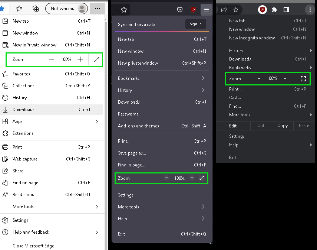
Task: Select Web capture in Edge menu
Action: tap(52, 159)
